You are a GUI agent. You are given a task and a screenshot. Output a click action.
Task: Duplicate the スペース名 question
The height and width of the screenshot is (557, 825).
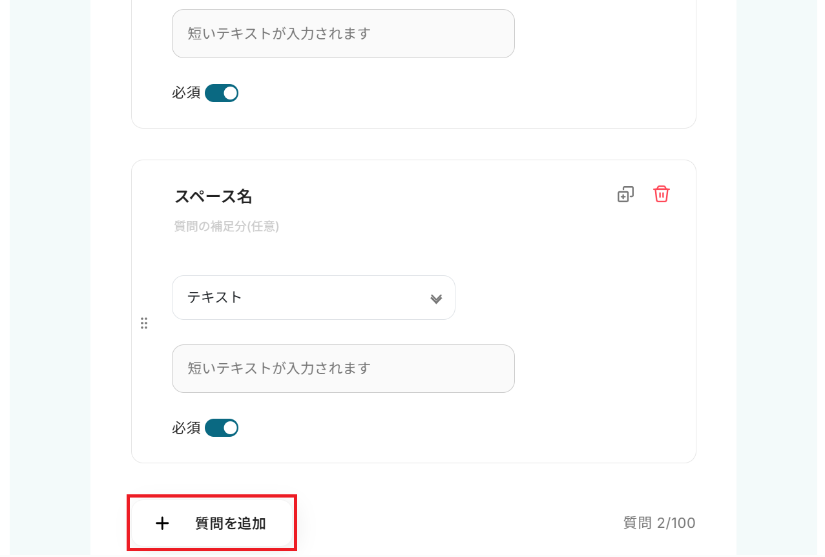(x=625, y=194)
